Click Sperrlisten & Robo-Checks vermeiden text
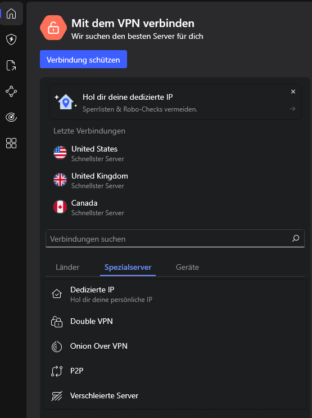The height and width of the screenshot is (418, 312). [140, 109]
